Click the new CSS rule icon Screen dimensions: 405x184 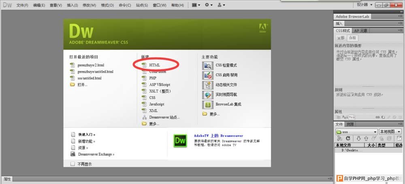(383, 117)
